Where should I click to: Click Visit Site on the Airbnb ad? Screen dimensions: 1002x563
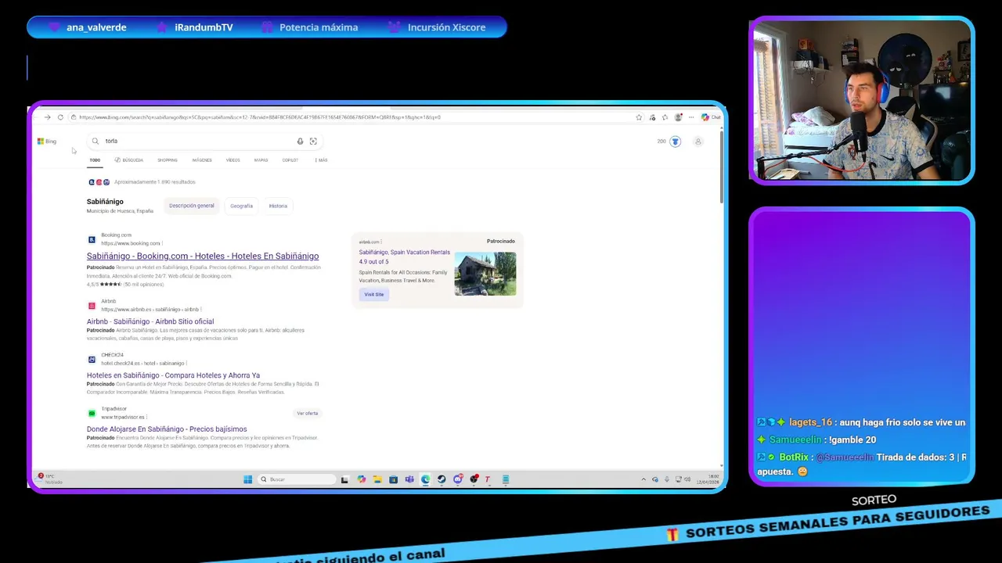point(374,294)
